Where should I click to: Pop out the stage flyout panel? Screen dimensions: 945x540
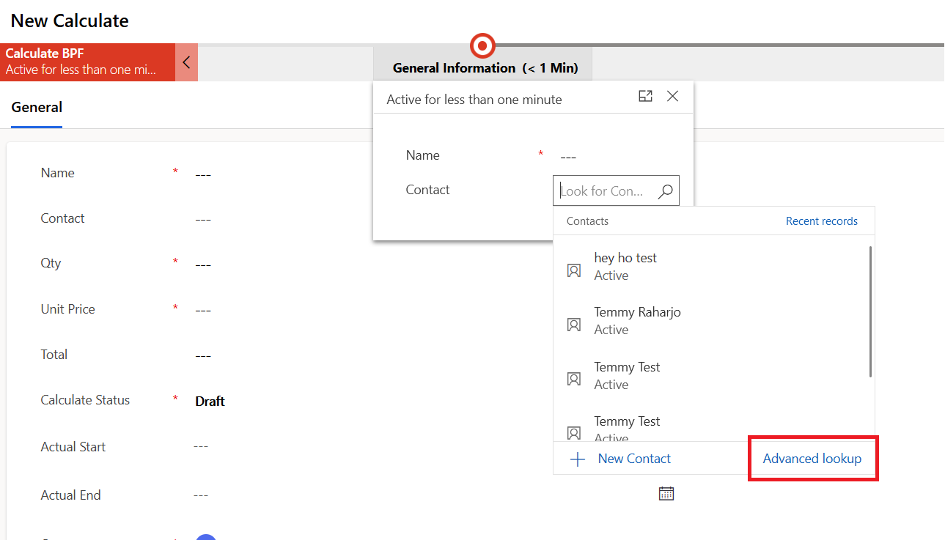pyautogui.click(x=645, y=96)
